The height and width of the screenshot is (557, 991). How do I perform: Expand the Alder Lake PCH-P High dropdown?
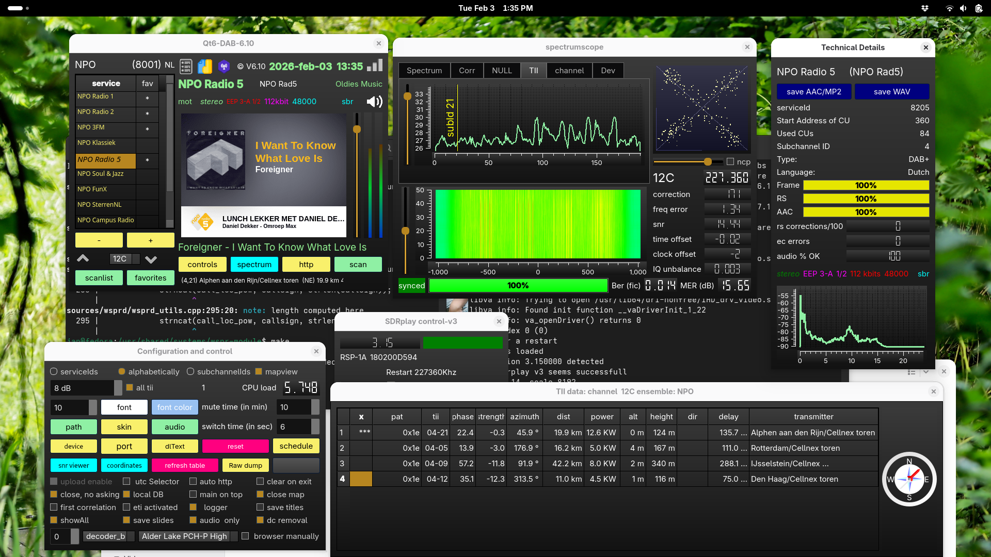coord(188,536)
